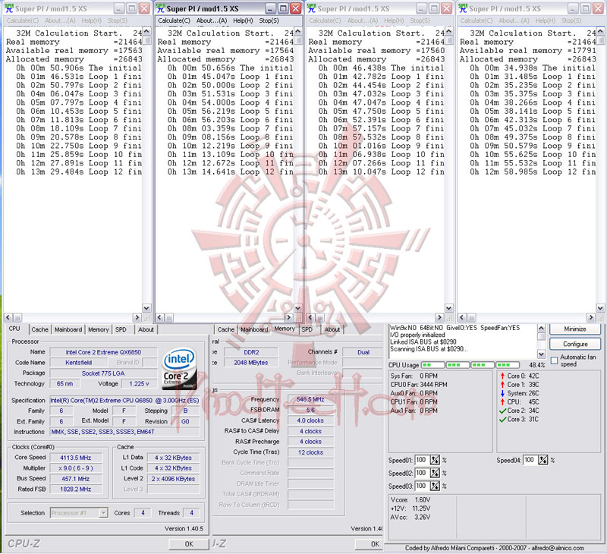
Task: Click the Speed01 percentage input field
Action: pos(423,460)
